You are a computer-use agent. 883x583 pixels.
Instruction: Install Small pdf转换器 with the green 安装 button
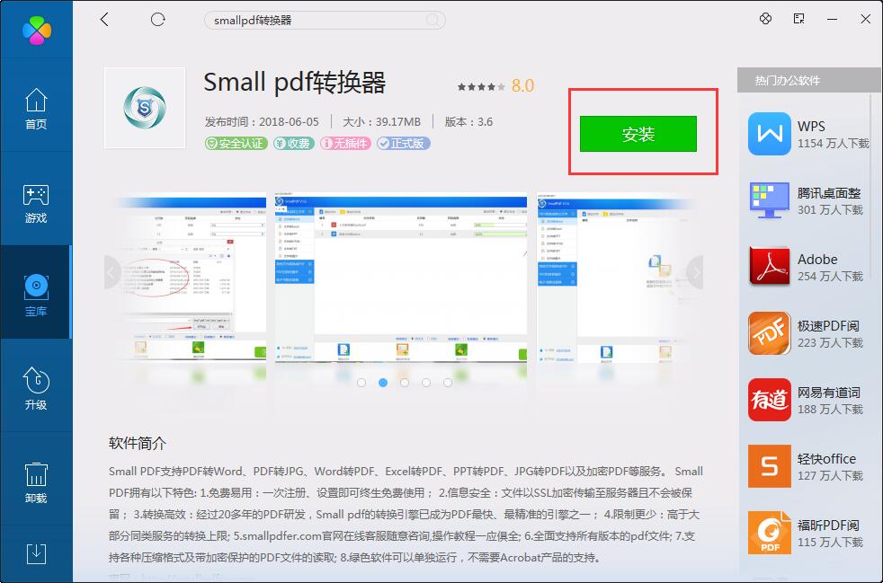[638, 134]
